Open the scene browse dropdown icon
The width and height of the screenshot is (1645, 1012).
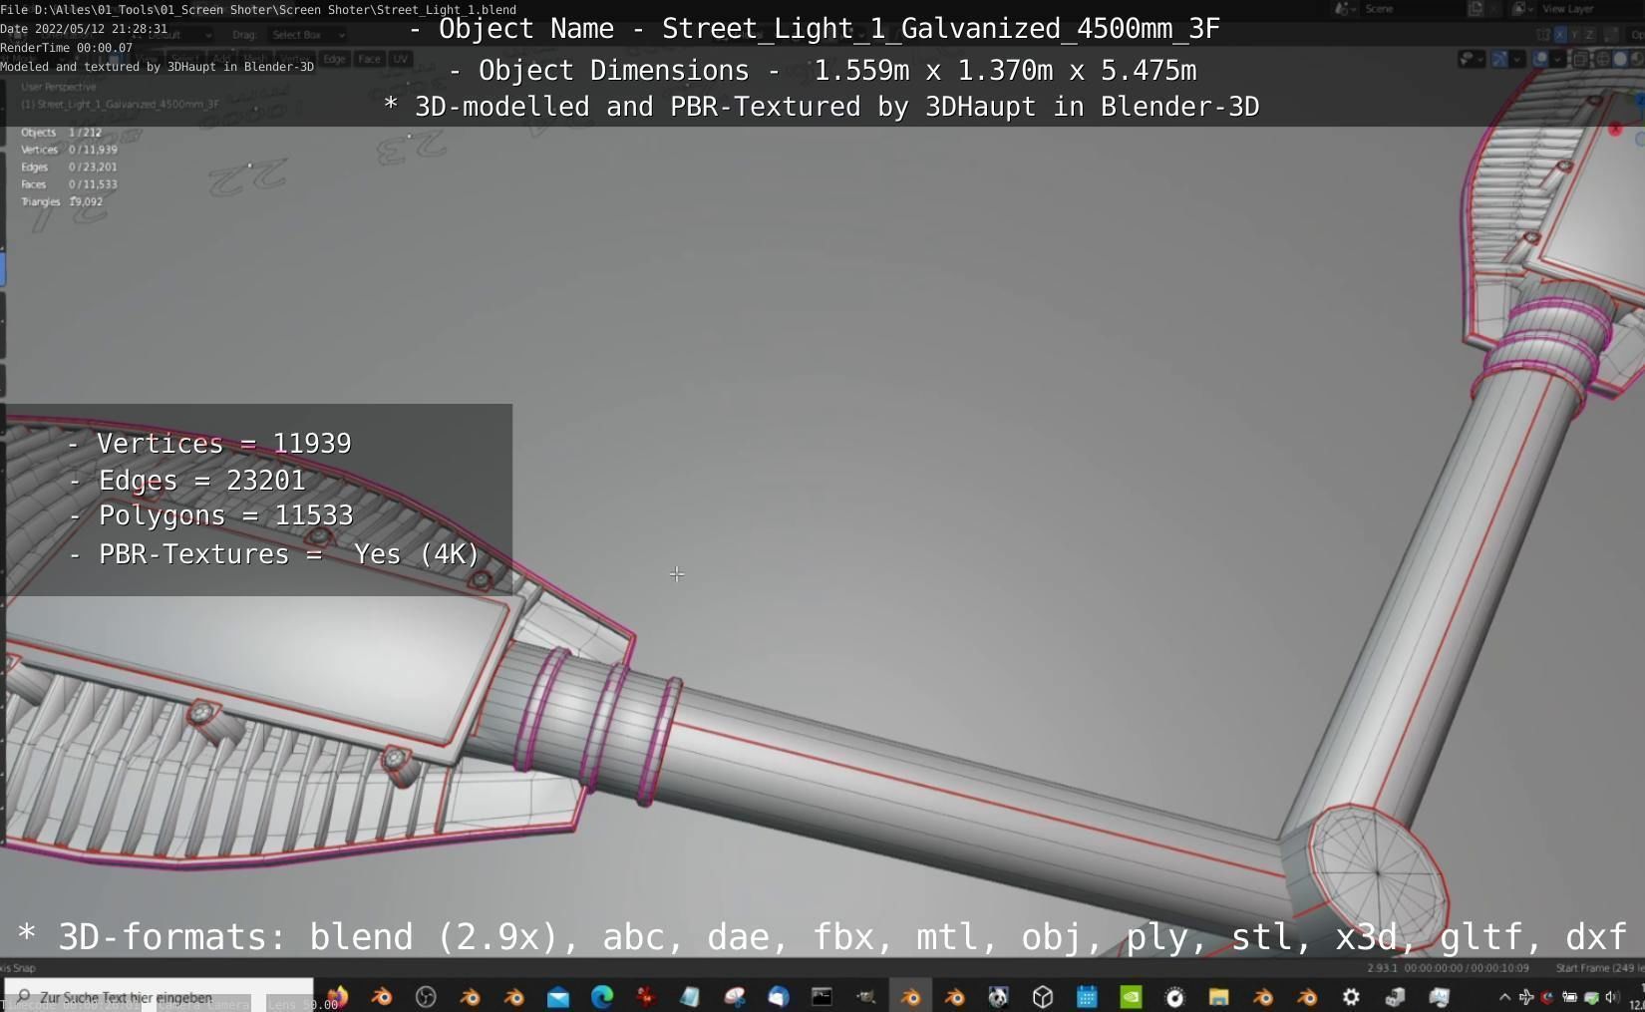(x=1343, y=9)
